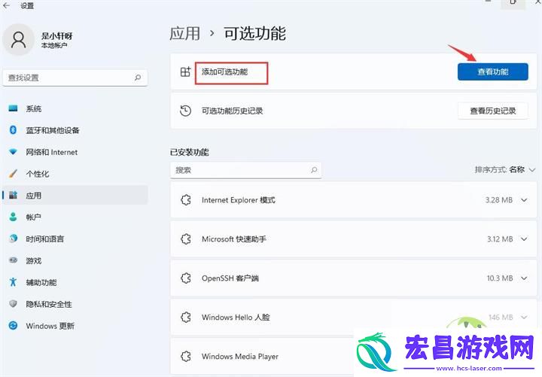The height and width of the screenshot is (377, 542).
Task: Click the back arrow in Settings title bar
Action: pos(7,5)
